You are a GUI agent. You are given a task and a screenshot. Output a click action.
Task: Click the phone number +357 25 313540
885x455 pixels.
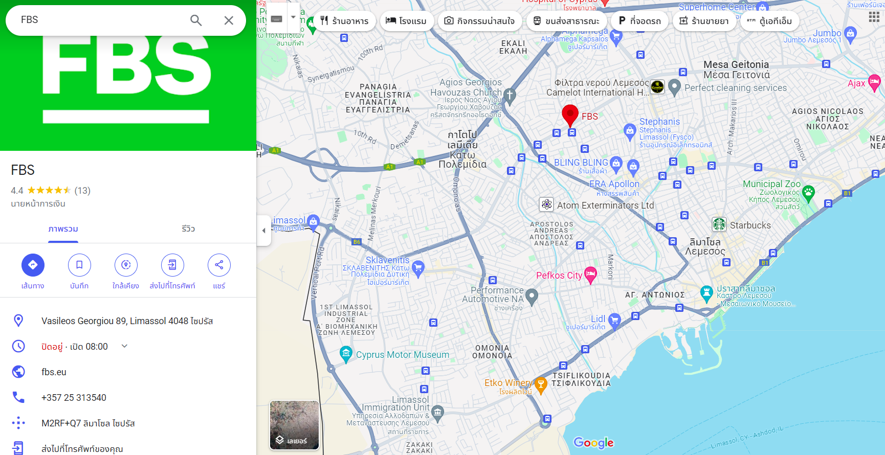[74, 398]
